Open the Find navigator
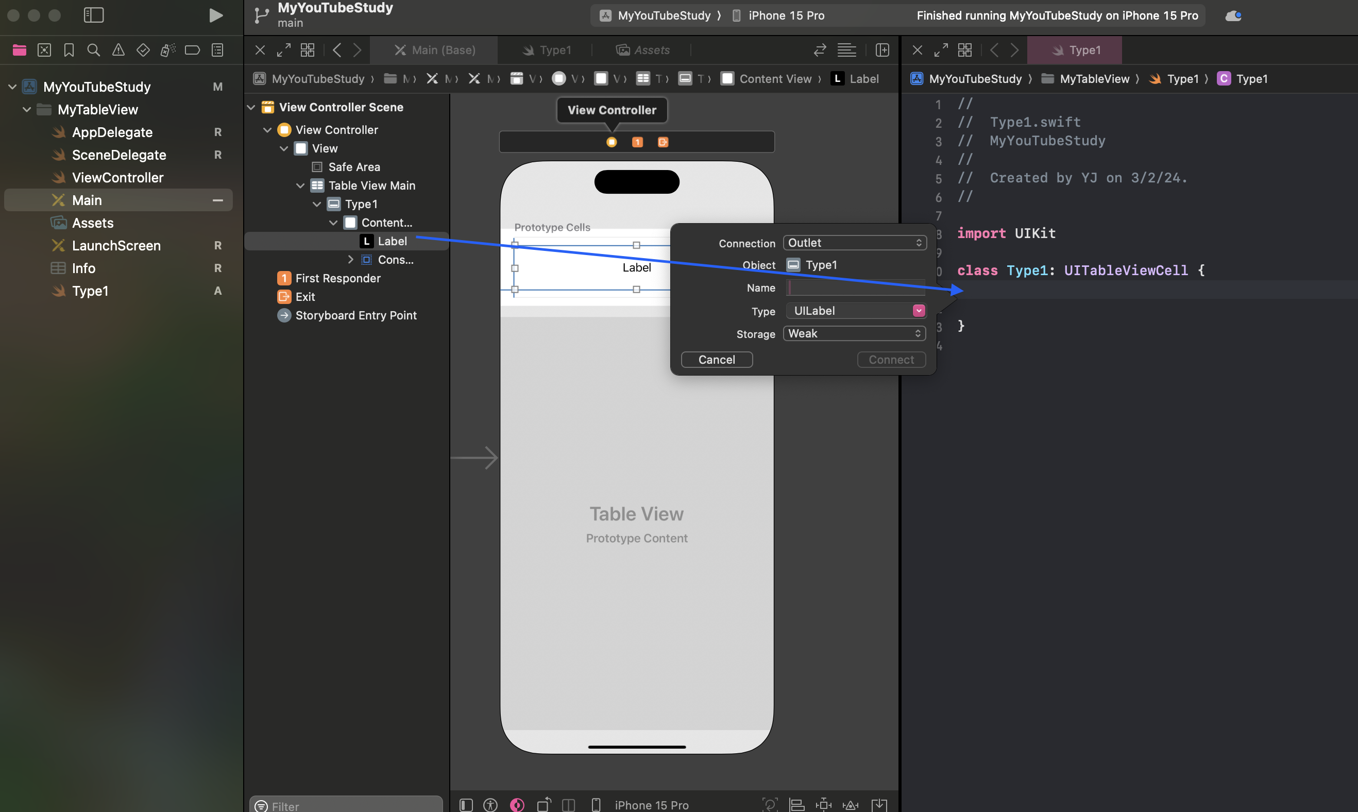Screen dimensions: 1358x812 point(93,50)
